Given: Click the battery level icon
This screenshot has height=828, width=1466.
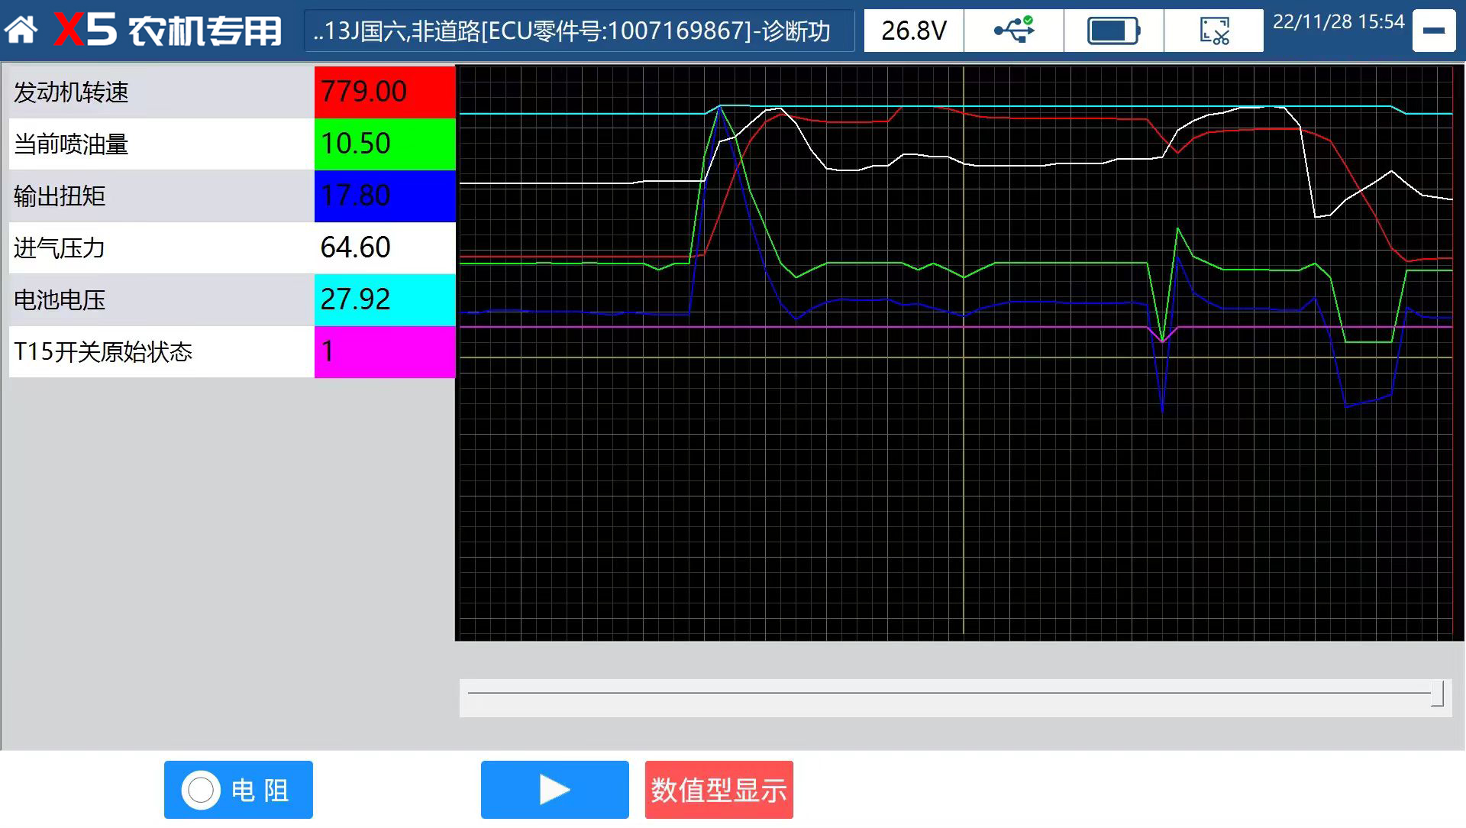Looking at the screenshot, I should point(1114,31).
